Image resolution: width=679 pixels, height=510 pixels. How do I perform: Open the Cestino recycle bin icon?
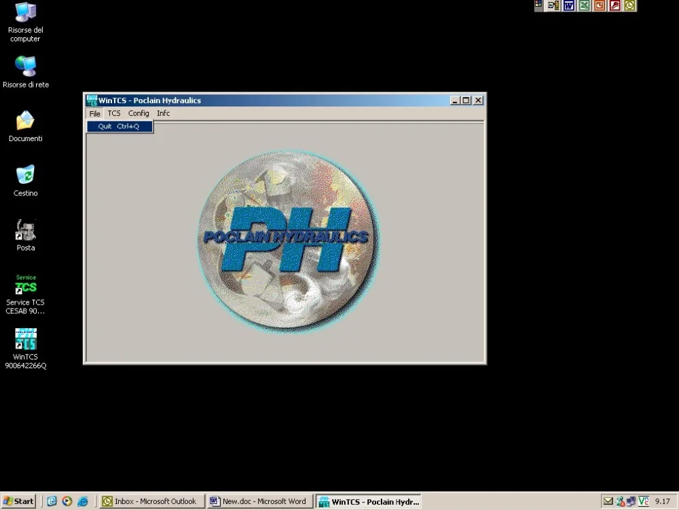26,176
